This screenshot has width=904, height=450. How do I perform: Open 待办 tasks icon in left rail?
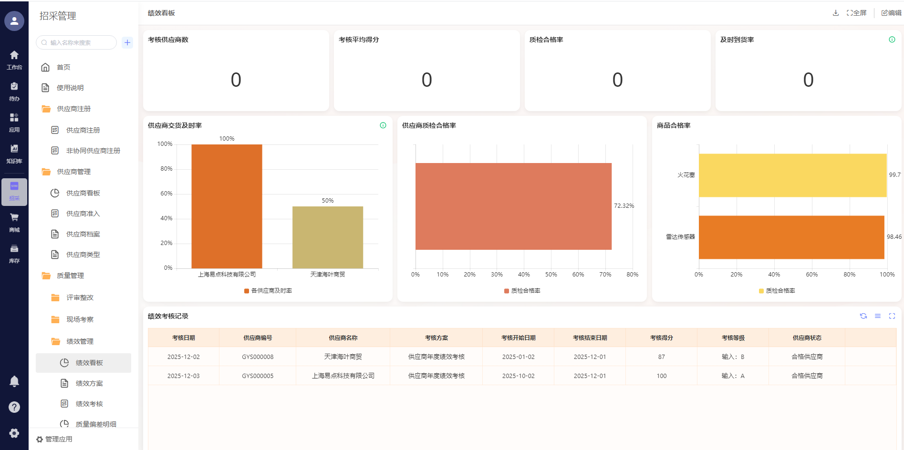coord(14,91)
